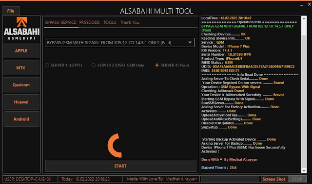Open the bypass service type dropdown
The height and width of the screenshot is (184, 312).
119,43
